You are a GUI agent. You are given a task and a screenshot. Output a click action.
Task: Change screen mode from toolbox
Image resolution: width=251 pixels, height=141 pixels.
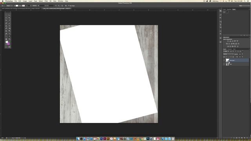9,47
